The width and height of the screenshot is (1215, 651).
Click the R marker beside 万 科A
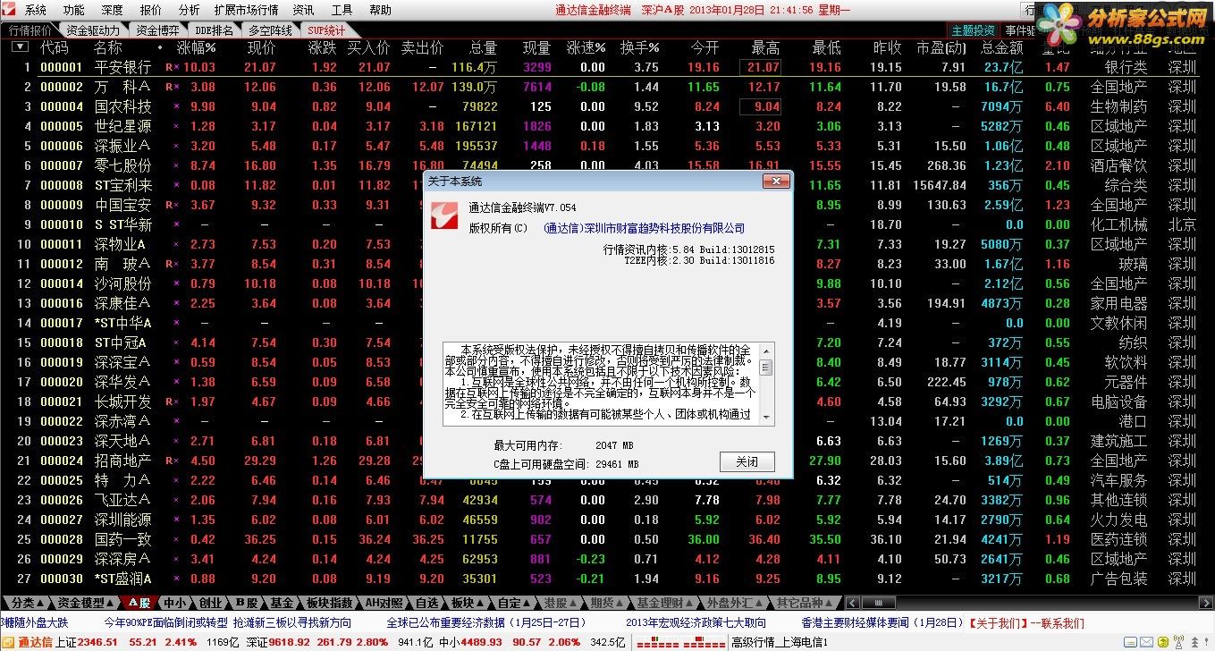(171, 87)
